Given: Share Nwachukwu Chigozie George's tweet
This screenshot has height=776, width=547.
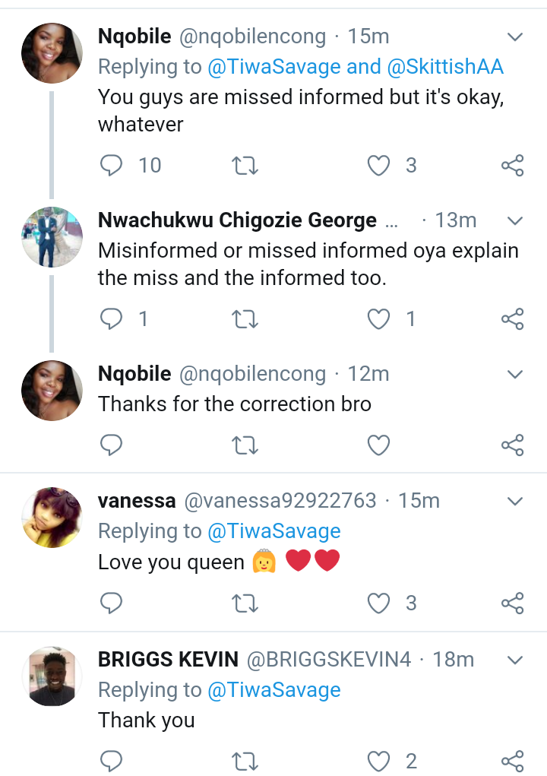Looking at the screenshot, I should [513, 319].
